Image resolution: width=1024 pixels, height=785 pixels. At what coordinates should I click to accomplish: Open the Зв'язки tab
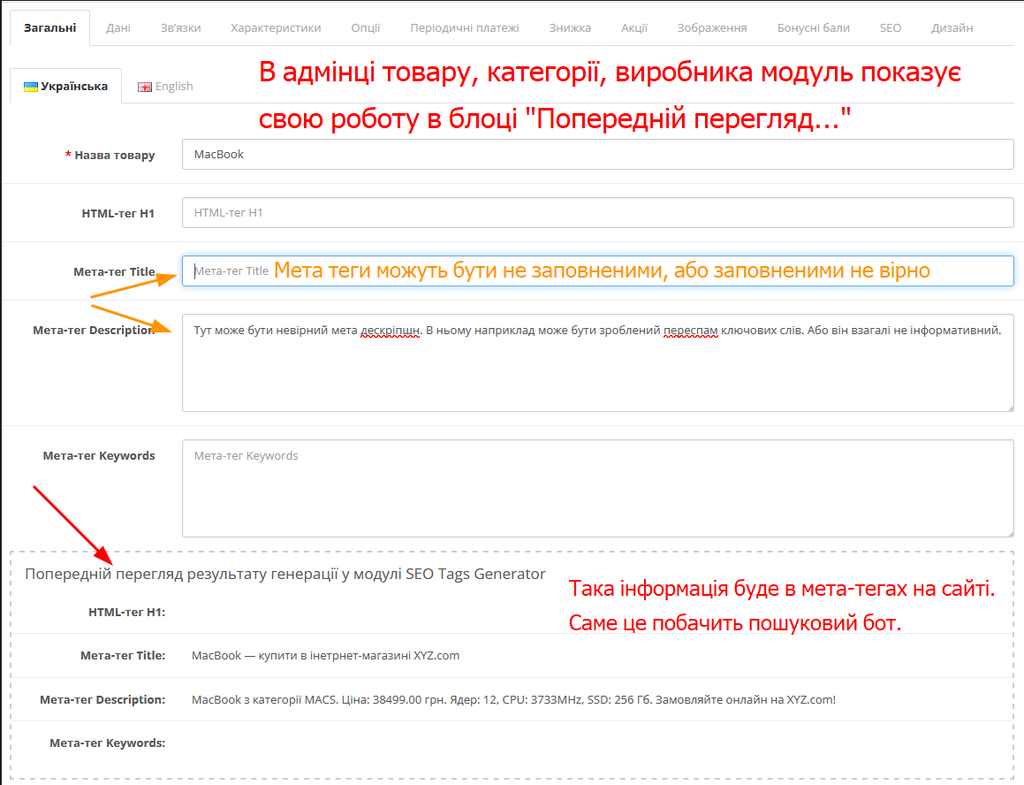pyautogui.click(x=181, y=28)
